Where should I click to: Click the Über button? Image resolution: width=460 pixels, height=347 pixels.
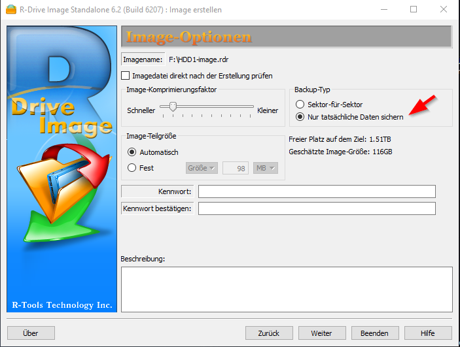[x=31, y=333]
